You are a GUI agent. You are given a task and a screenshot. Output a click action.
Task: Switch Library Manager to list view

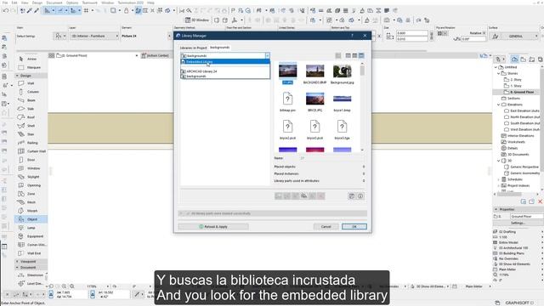pos(348,55)
